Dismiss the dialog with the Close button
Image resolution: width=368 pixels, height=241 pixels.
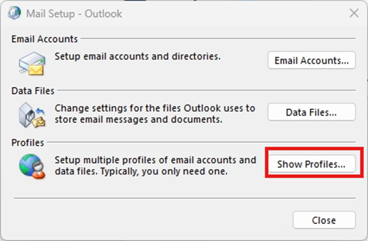pos(324,220)
